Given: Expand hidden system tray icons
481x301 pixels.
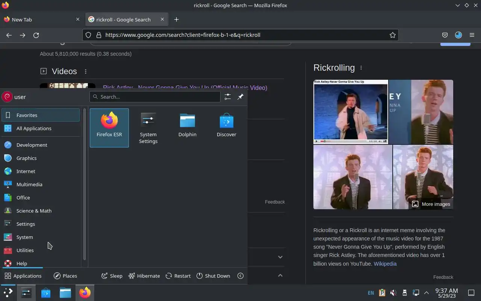Looking at the screenshot, I should coord(427,293).
